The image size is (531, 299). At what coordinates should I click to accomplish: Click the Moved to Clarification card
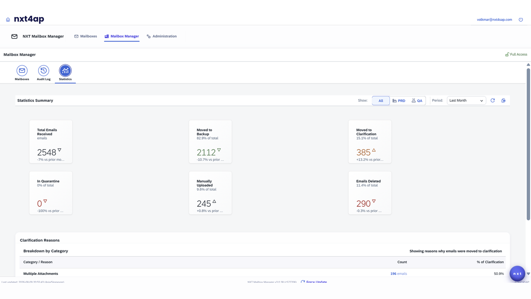pos(370,142)
